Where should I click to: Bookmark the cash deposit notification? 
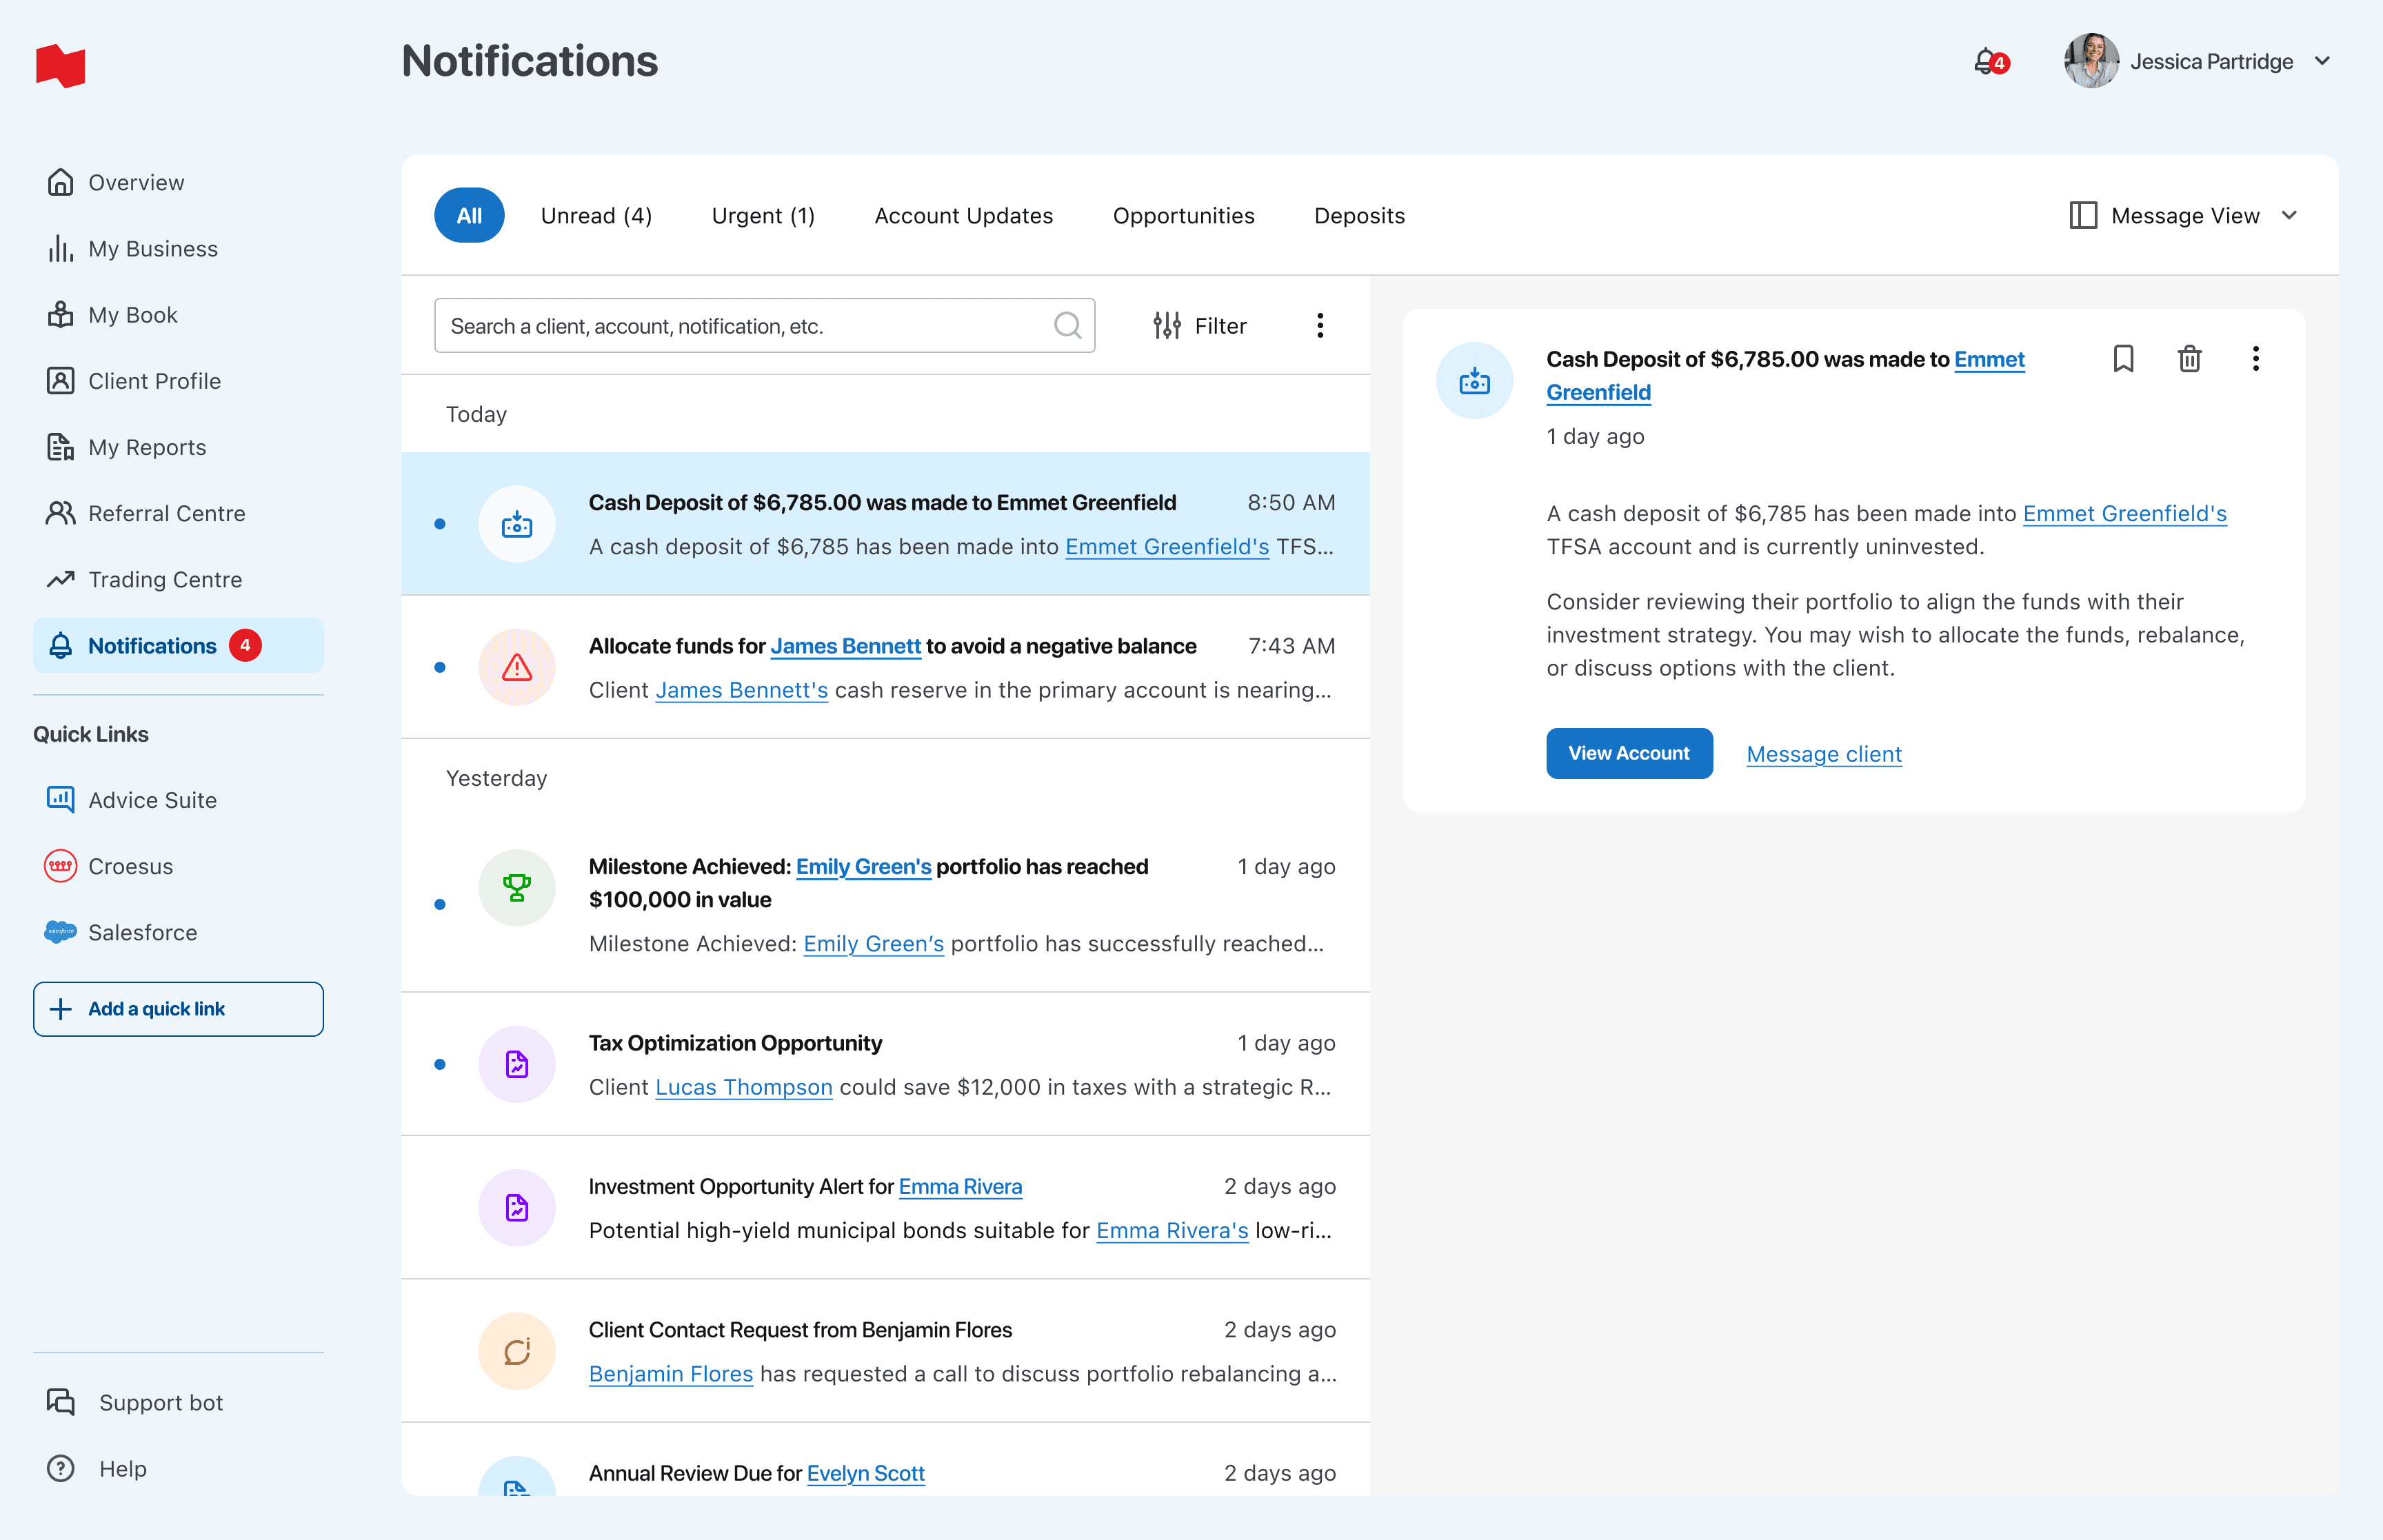[x=2123, y=359]
